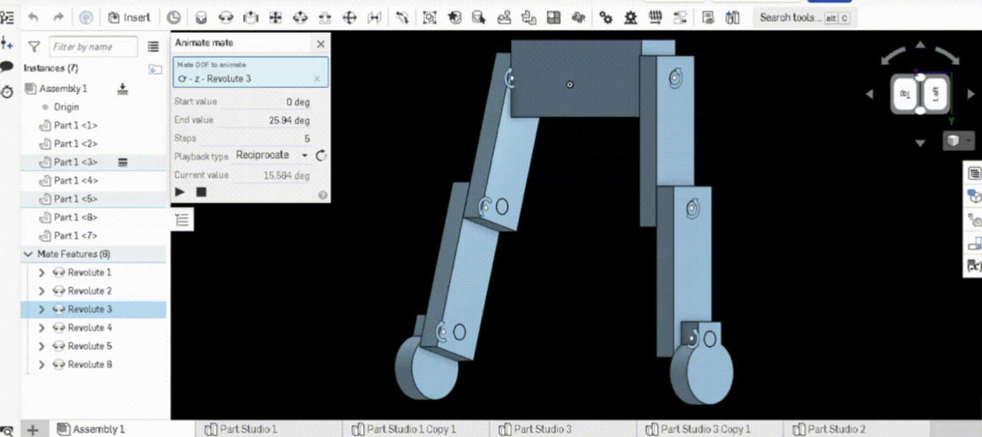982x437 pixels.
Task: Select the Revolute mate tool
Action: (226, 17)
